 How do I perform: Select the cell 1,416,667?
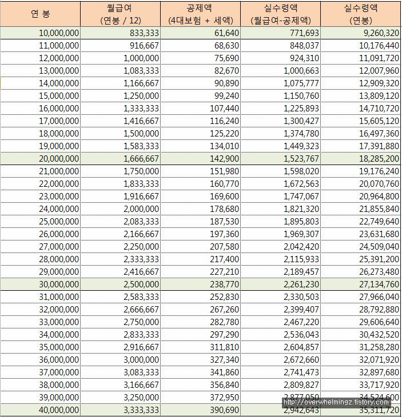point(120,121)
